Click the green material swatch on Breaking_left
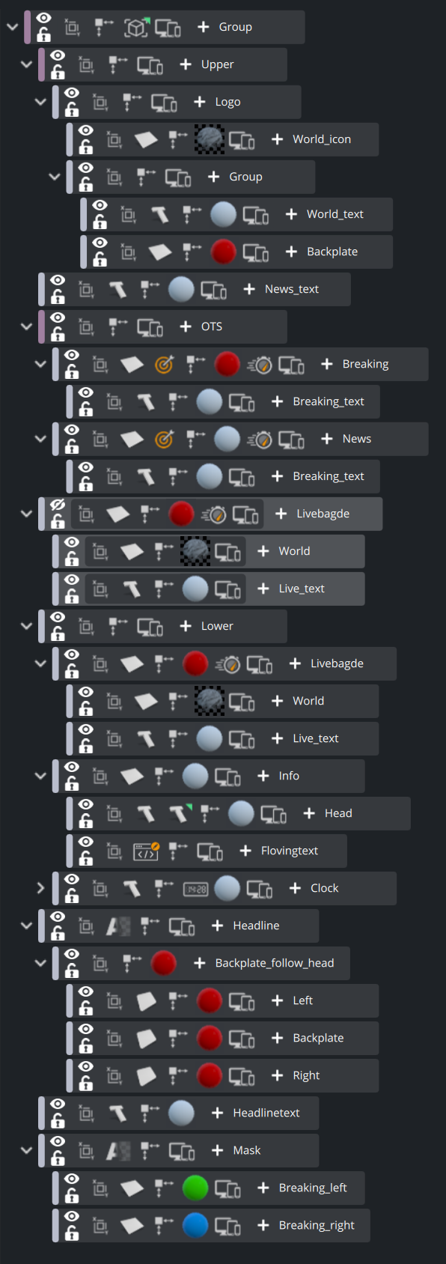The width and height of the screenshot is (446, 1264). (195, 1188)
